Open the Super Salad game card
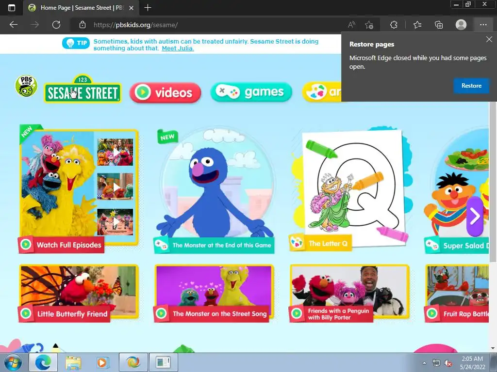Screen dimensions: 497x372 [457, 190]
